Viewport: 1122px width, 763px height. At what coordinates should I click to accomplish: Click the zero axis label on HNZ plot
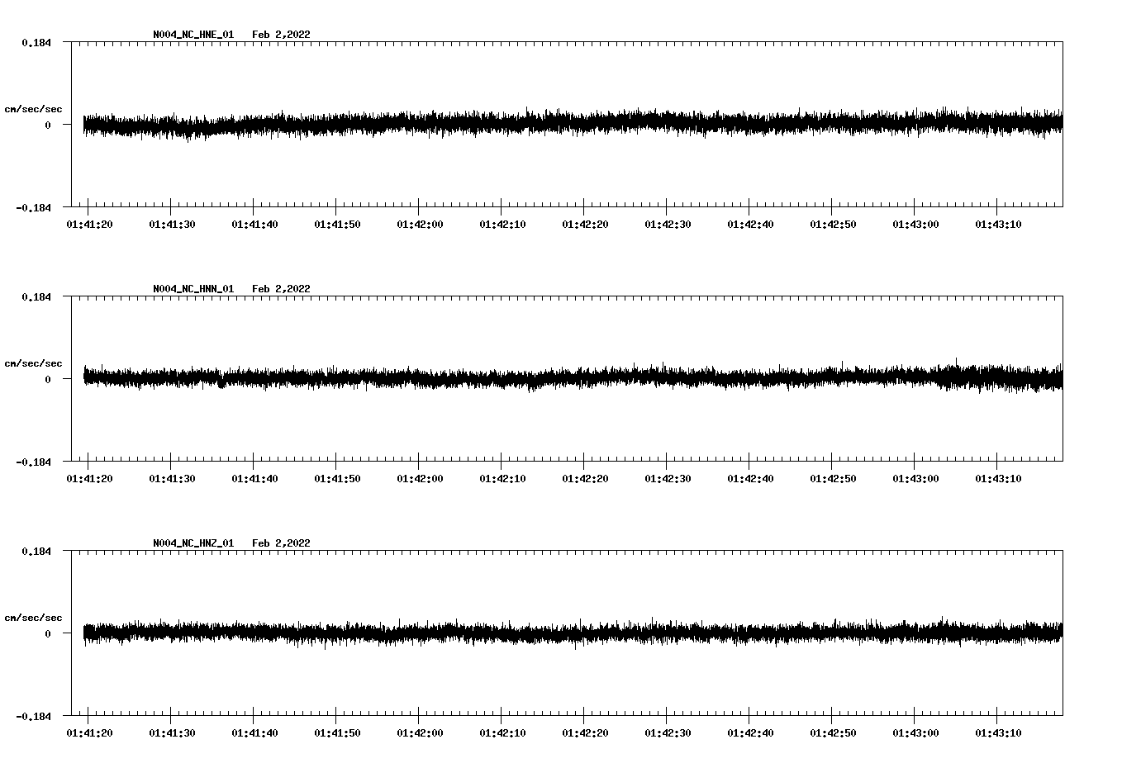coord(48,633)
